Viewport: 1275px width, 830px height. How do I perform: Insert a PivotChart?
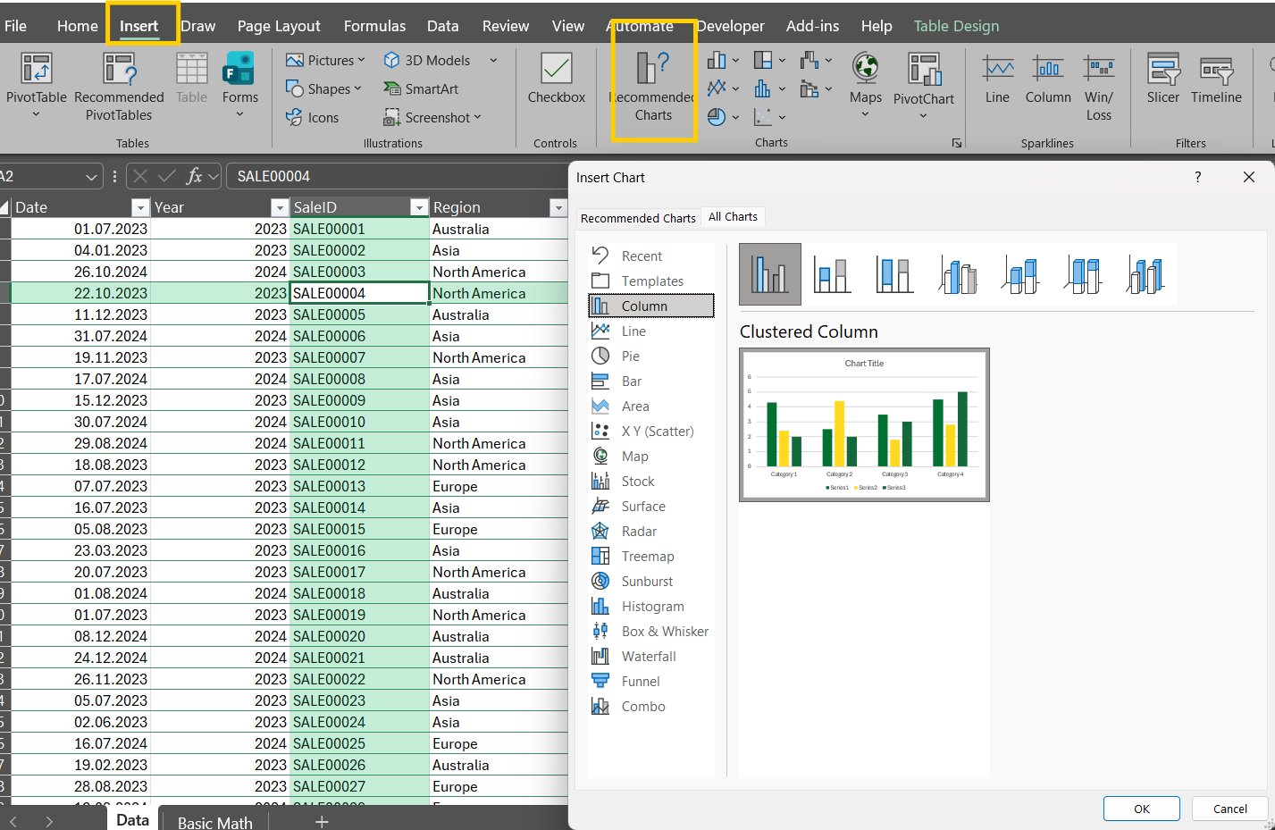[x=923, y=85]
